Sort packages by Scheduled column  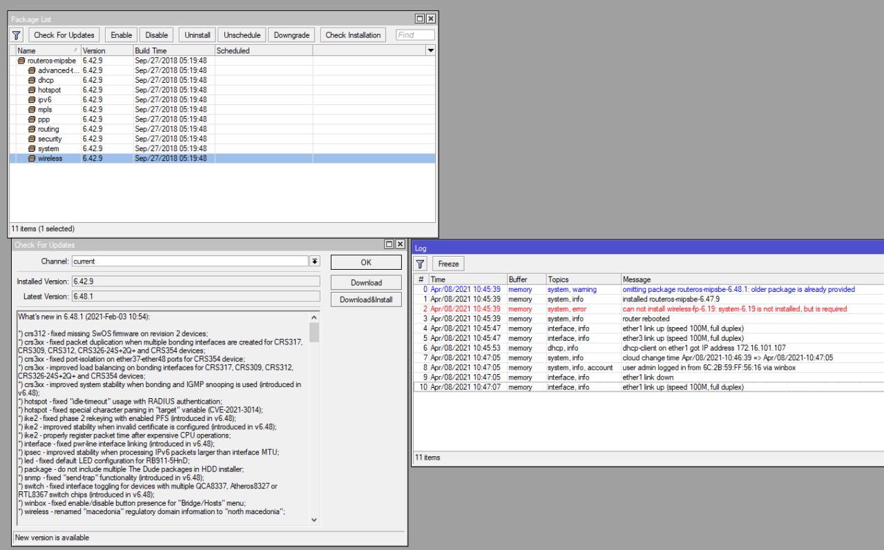click(263, 51)
